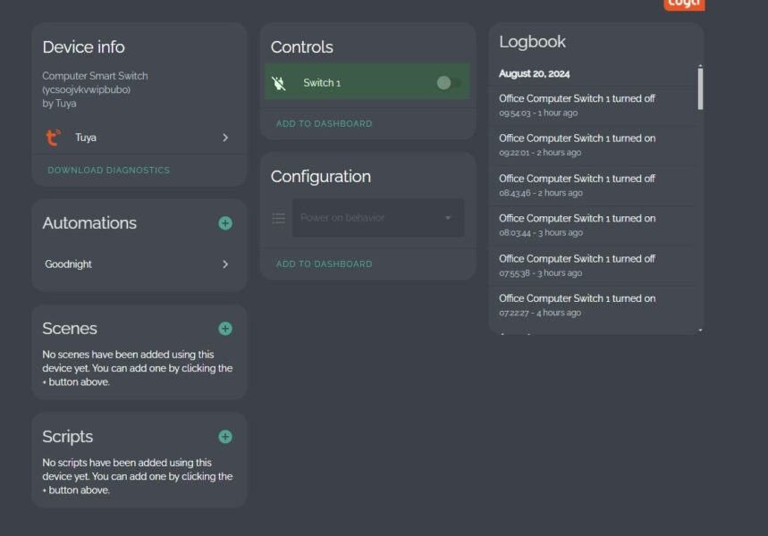The width and height of the screenshot is (768, 536).
Task: Click Add to Dashboard under Configuration
Action: tap(324, 264)
